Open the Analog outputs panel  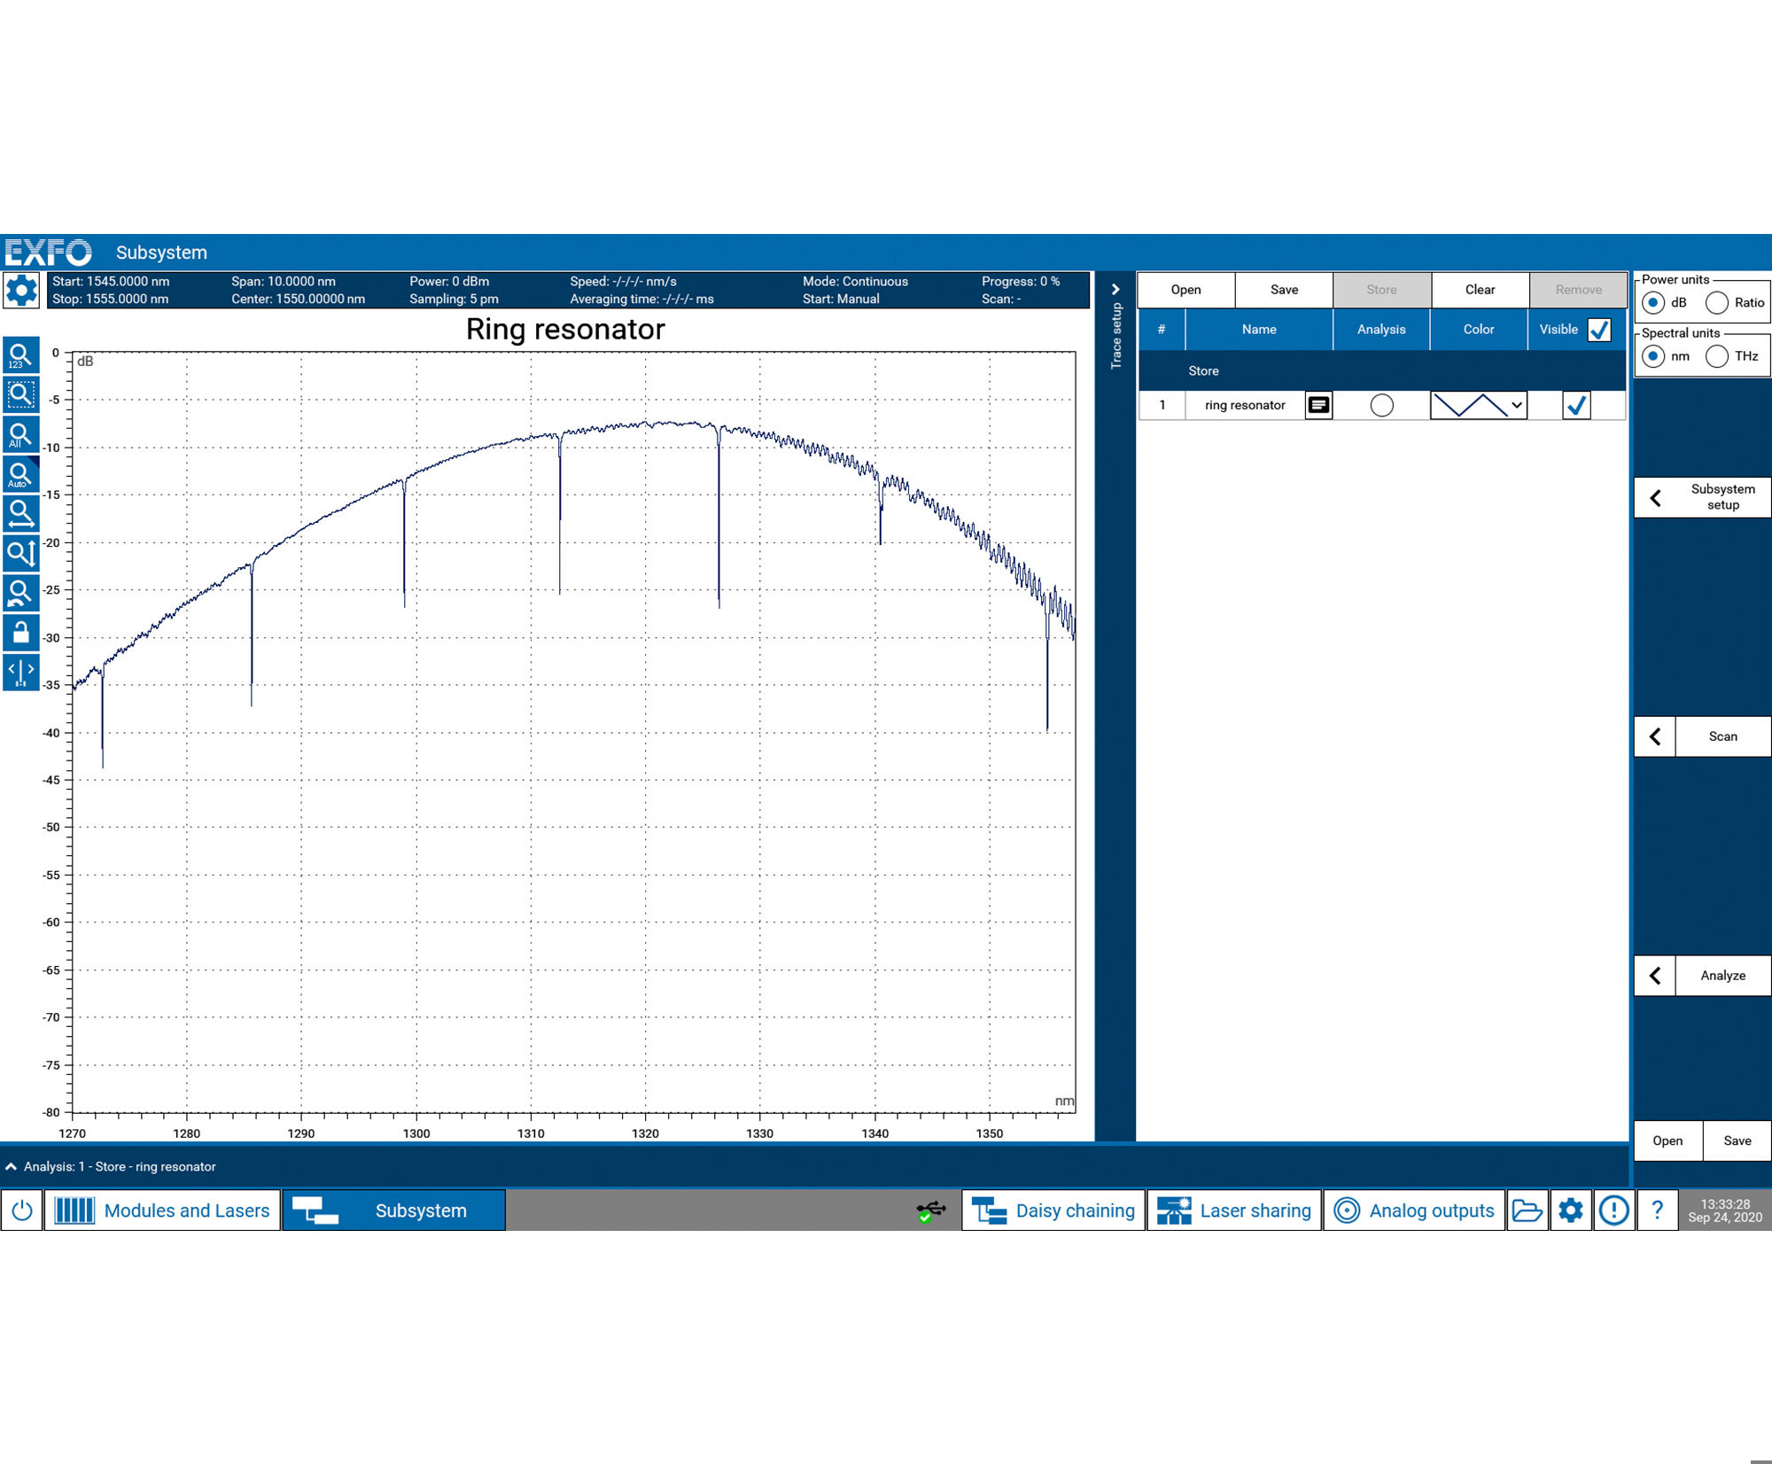click(x=1414, y=1211)
